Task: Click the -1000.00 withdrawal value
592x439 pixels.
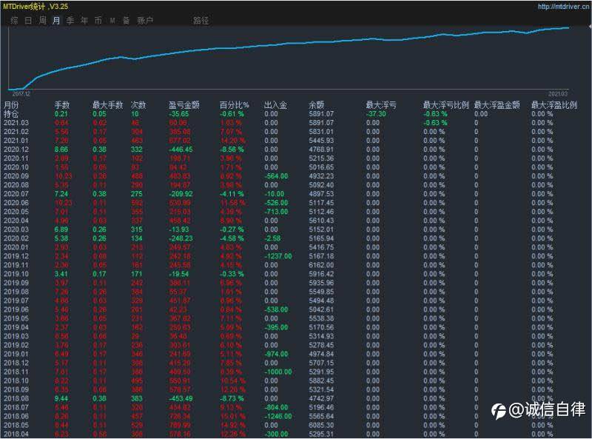Action: 278,372
